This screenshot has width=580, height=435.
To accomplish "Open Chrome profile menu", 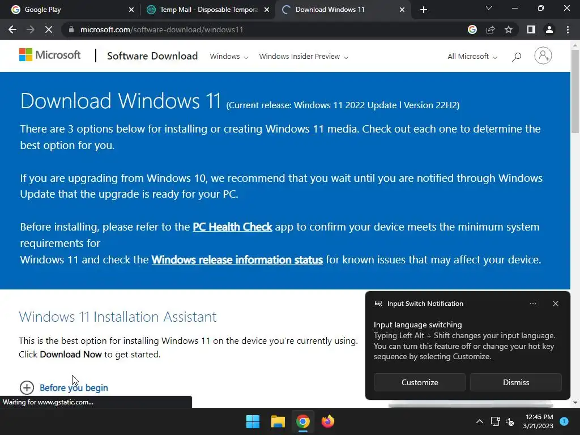I will click(549, 29).
